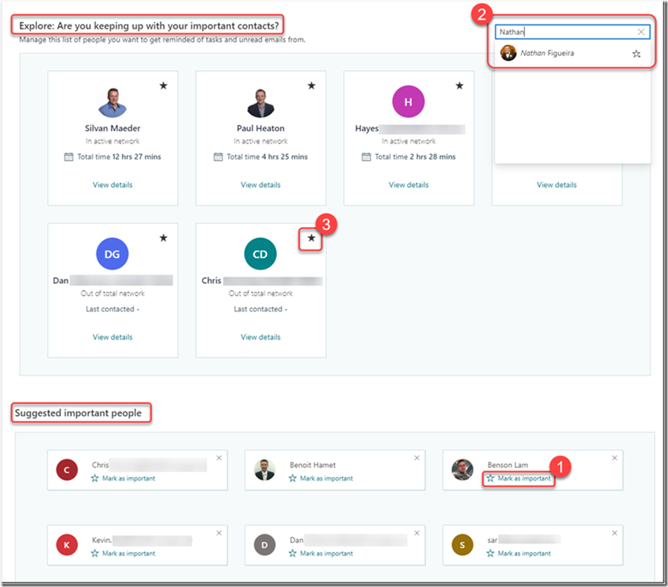The height and width of the screenshot is (587, 668).
Task: Select Nathan Figueira from search suggestions
Action: 547,53
